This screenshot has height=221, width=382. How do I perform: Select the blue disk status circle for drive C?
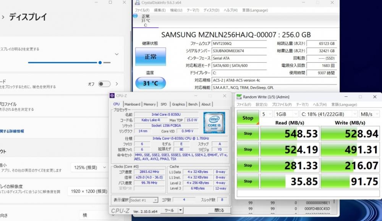tap(136, 16)
